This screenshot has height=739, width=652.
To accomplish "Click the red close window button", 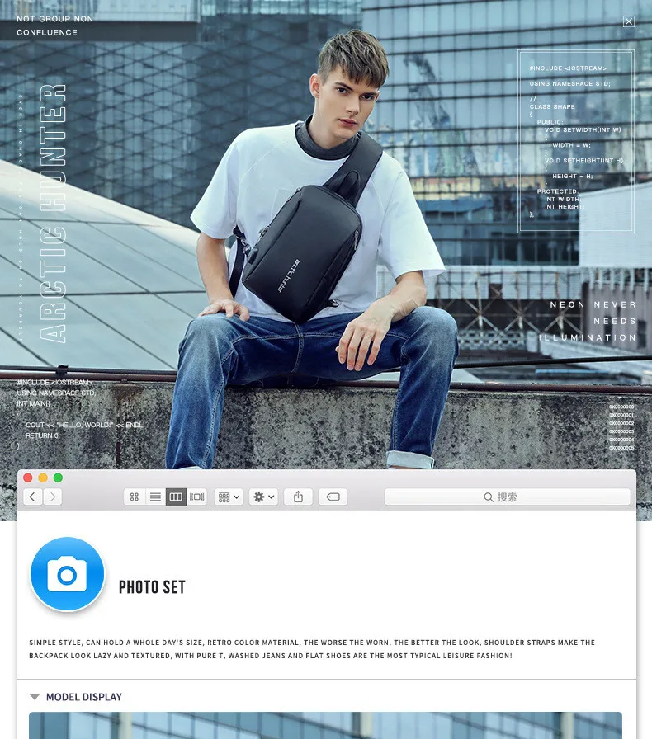I will [x=28, y=478].
